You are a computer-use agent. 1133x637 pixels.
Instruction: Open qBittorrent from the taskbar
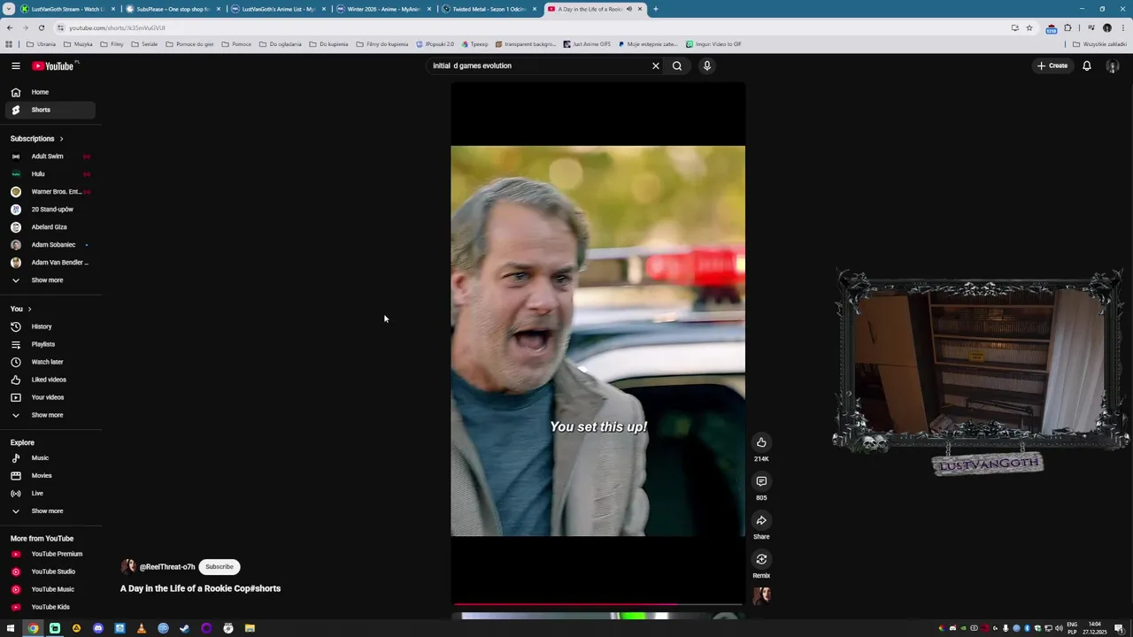pyautogui.click(x=163, y=628)
